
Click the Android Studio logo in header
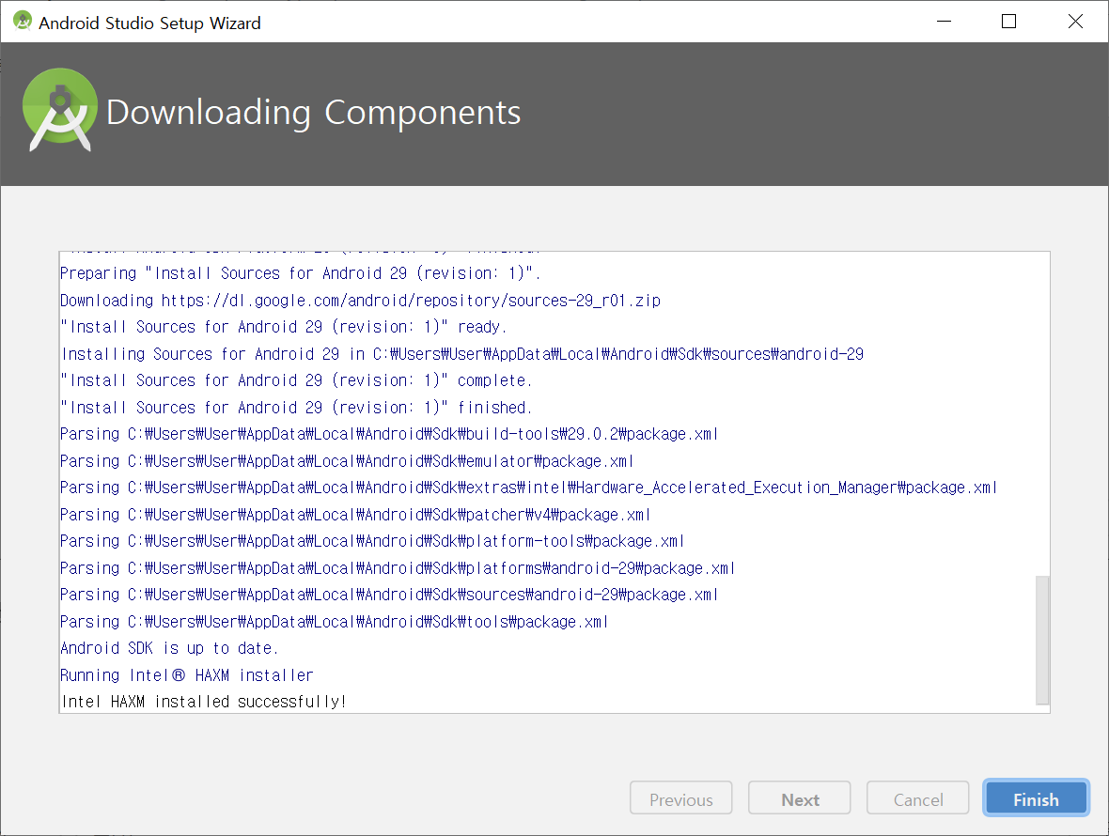pyautogui.click(x=59, y=110)
